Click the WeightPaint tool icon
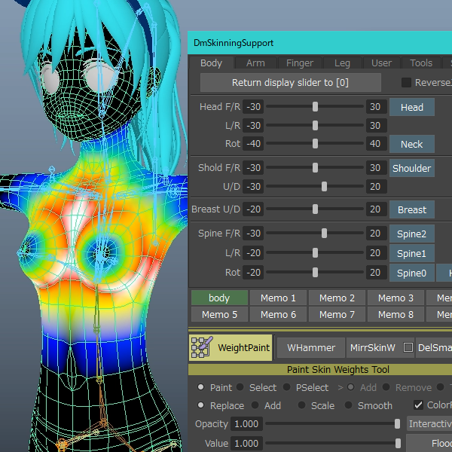Image resolution: width=452 pixels, height=452 pixels. (202, 347)
